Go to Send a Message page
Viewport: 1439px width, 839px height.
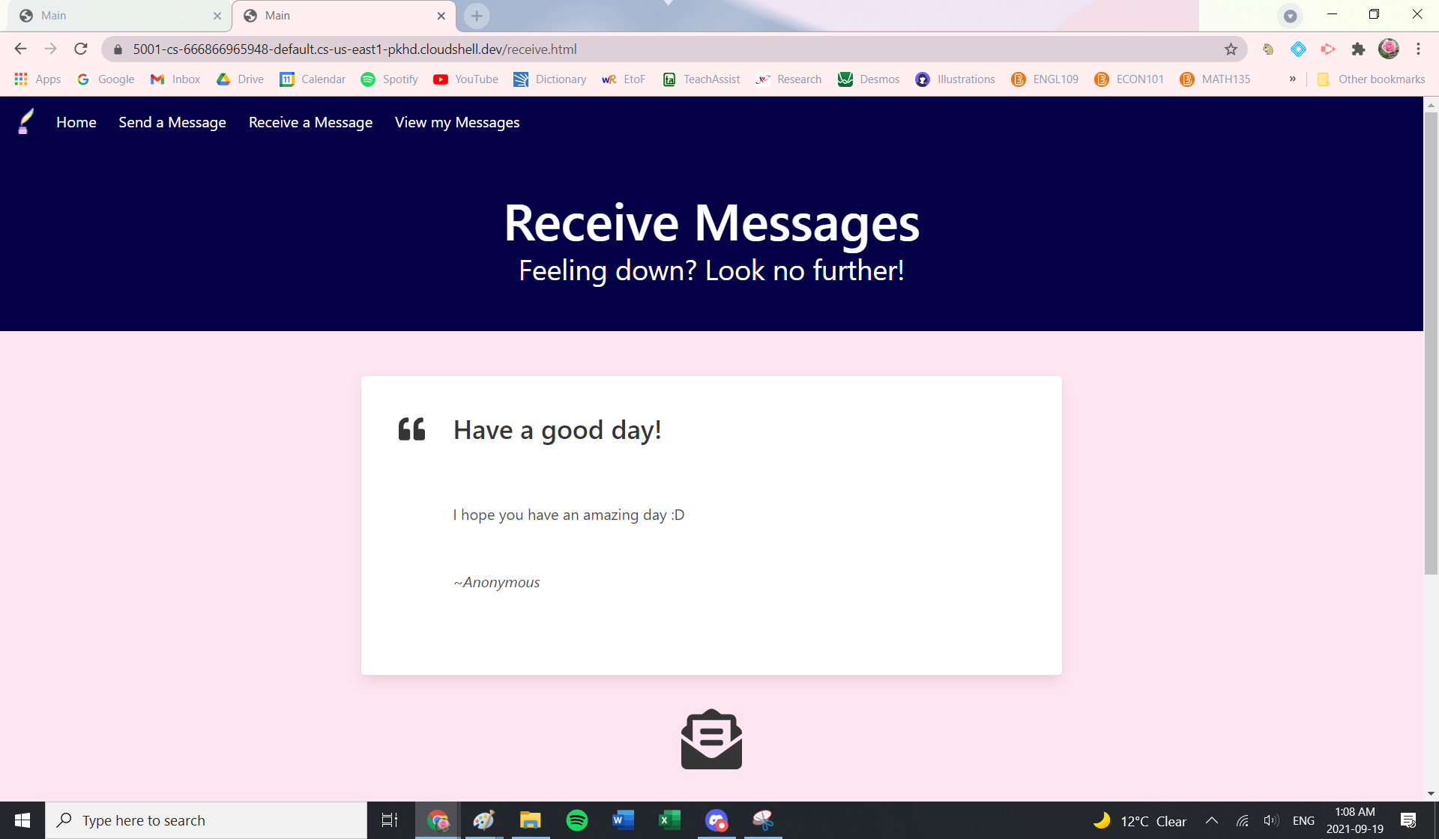coord(172,122)
